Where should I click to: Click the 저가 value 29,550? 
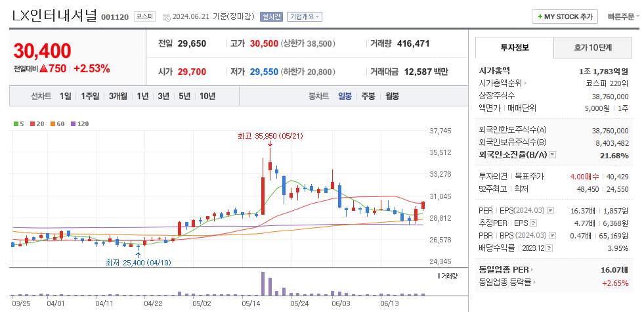point(264,72)
